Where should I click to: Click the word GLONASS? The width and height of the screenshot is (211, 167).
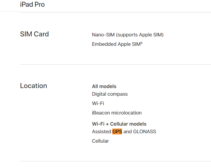[x=144, y=131]
